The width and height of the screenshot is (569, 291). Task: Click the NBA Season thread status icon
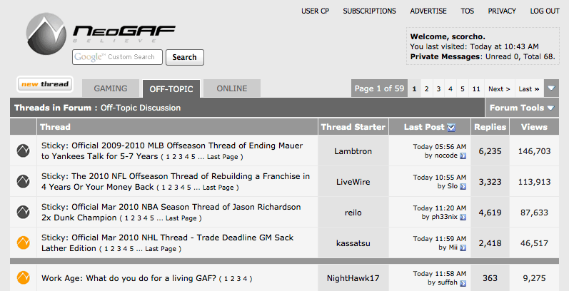click(x=24, y=213)
